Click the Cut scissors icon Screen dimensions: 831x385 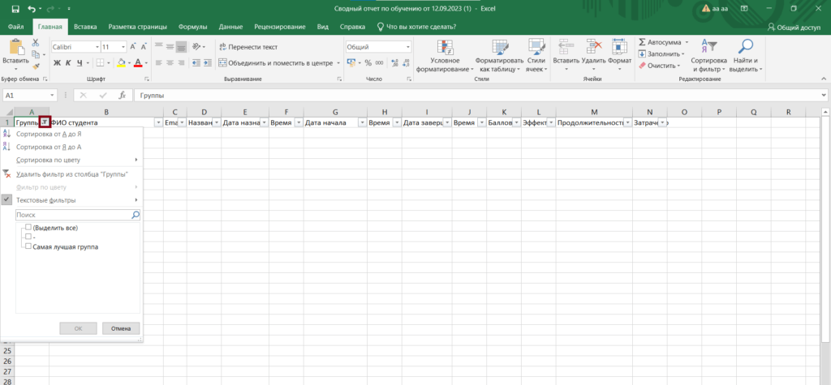36,42
